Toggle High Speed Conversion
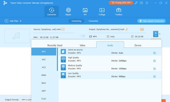Screen dimensions: 170x102 pyautogui.click(x=152, y=21)
